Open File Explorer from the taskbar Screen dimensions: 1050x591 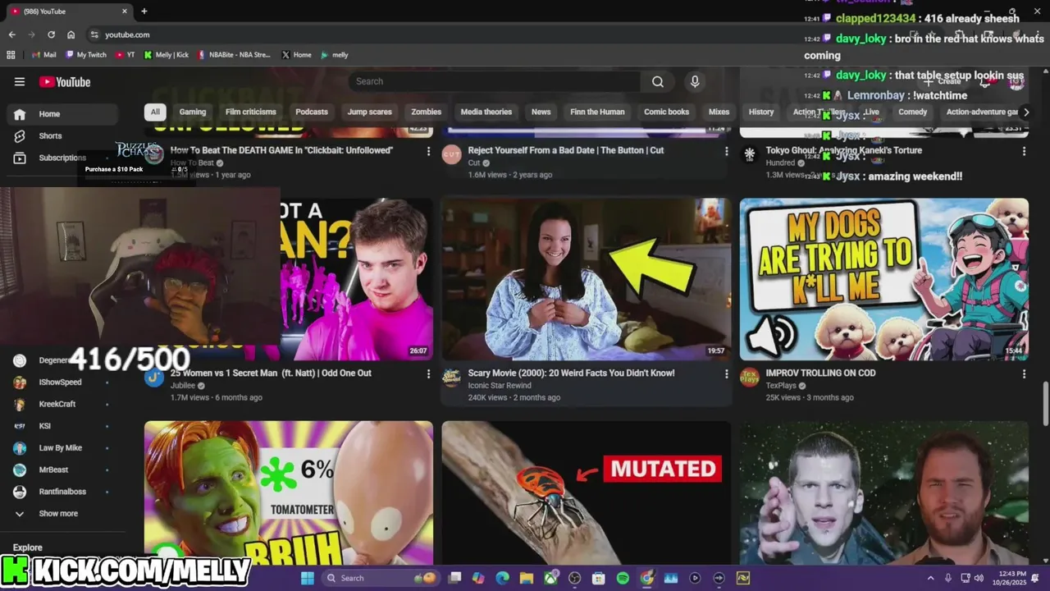coord(526,578)
